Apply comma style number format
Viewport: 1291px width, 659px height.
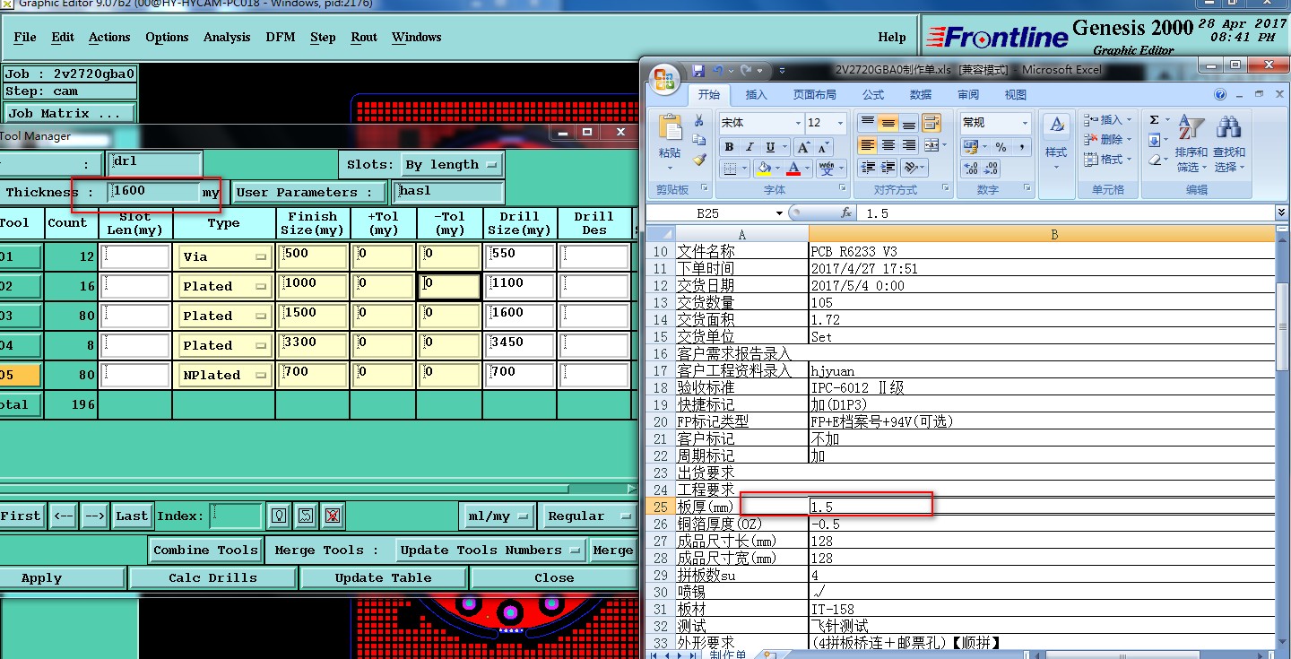[x=1022, y=147]
